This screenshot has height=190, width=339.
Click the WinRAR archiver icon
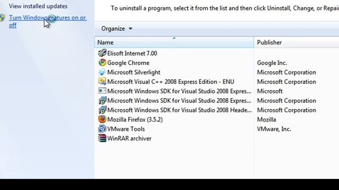[102, 138]
